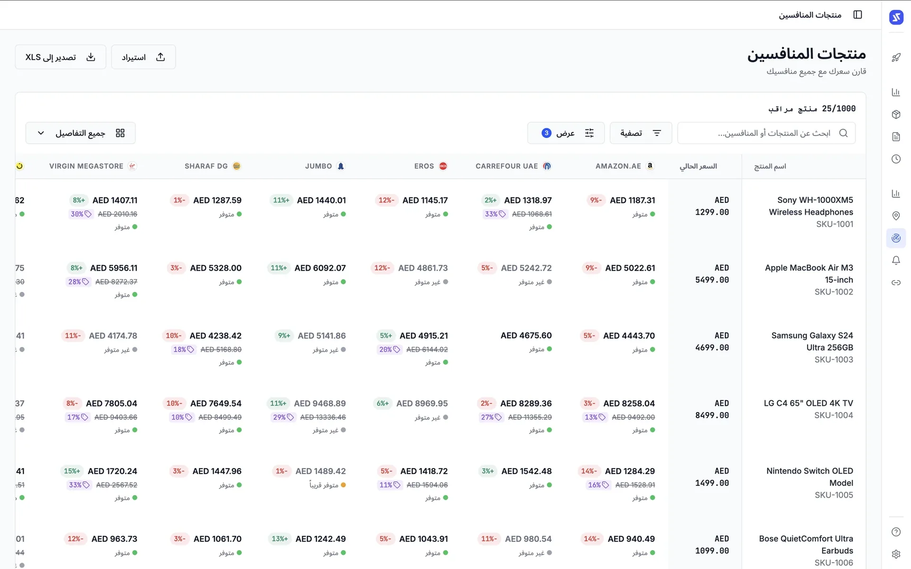Open the تصفية filter button
The image size is (911, 569).
[641, 133]
